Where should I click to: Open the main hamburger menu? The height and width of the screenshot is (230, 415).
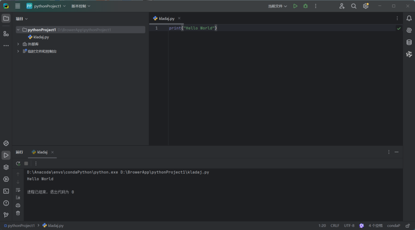click(17, 6)
